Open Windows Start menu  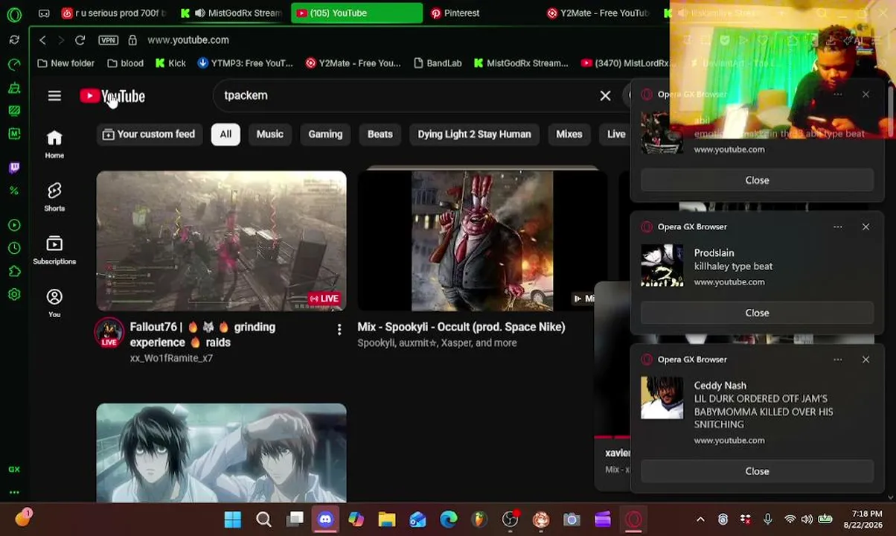coord(232,519)
